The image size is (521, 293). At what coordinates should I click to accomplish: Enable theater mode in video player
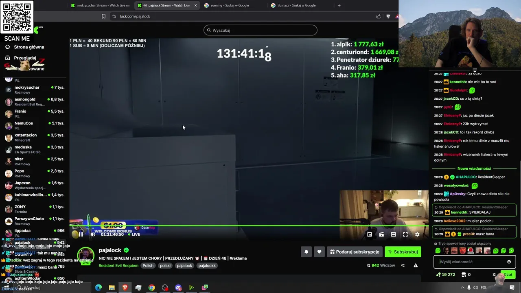point(393,234)
